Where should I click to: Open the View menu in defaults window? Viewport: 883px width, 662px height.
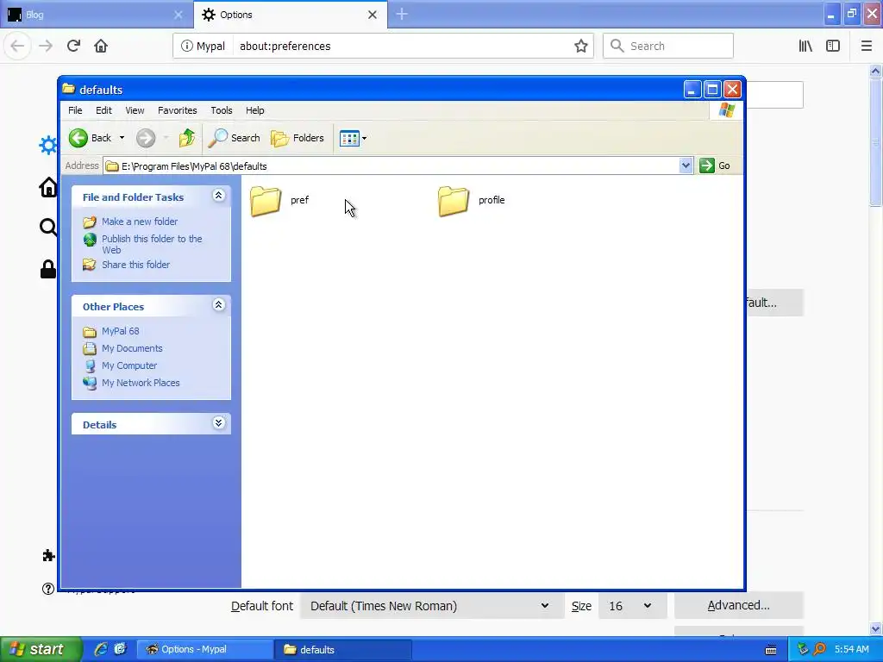[135, 110]
